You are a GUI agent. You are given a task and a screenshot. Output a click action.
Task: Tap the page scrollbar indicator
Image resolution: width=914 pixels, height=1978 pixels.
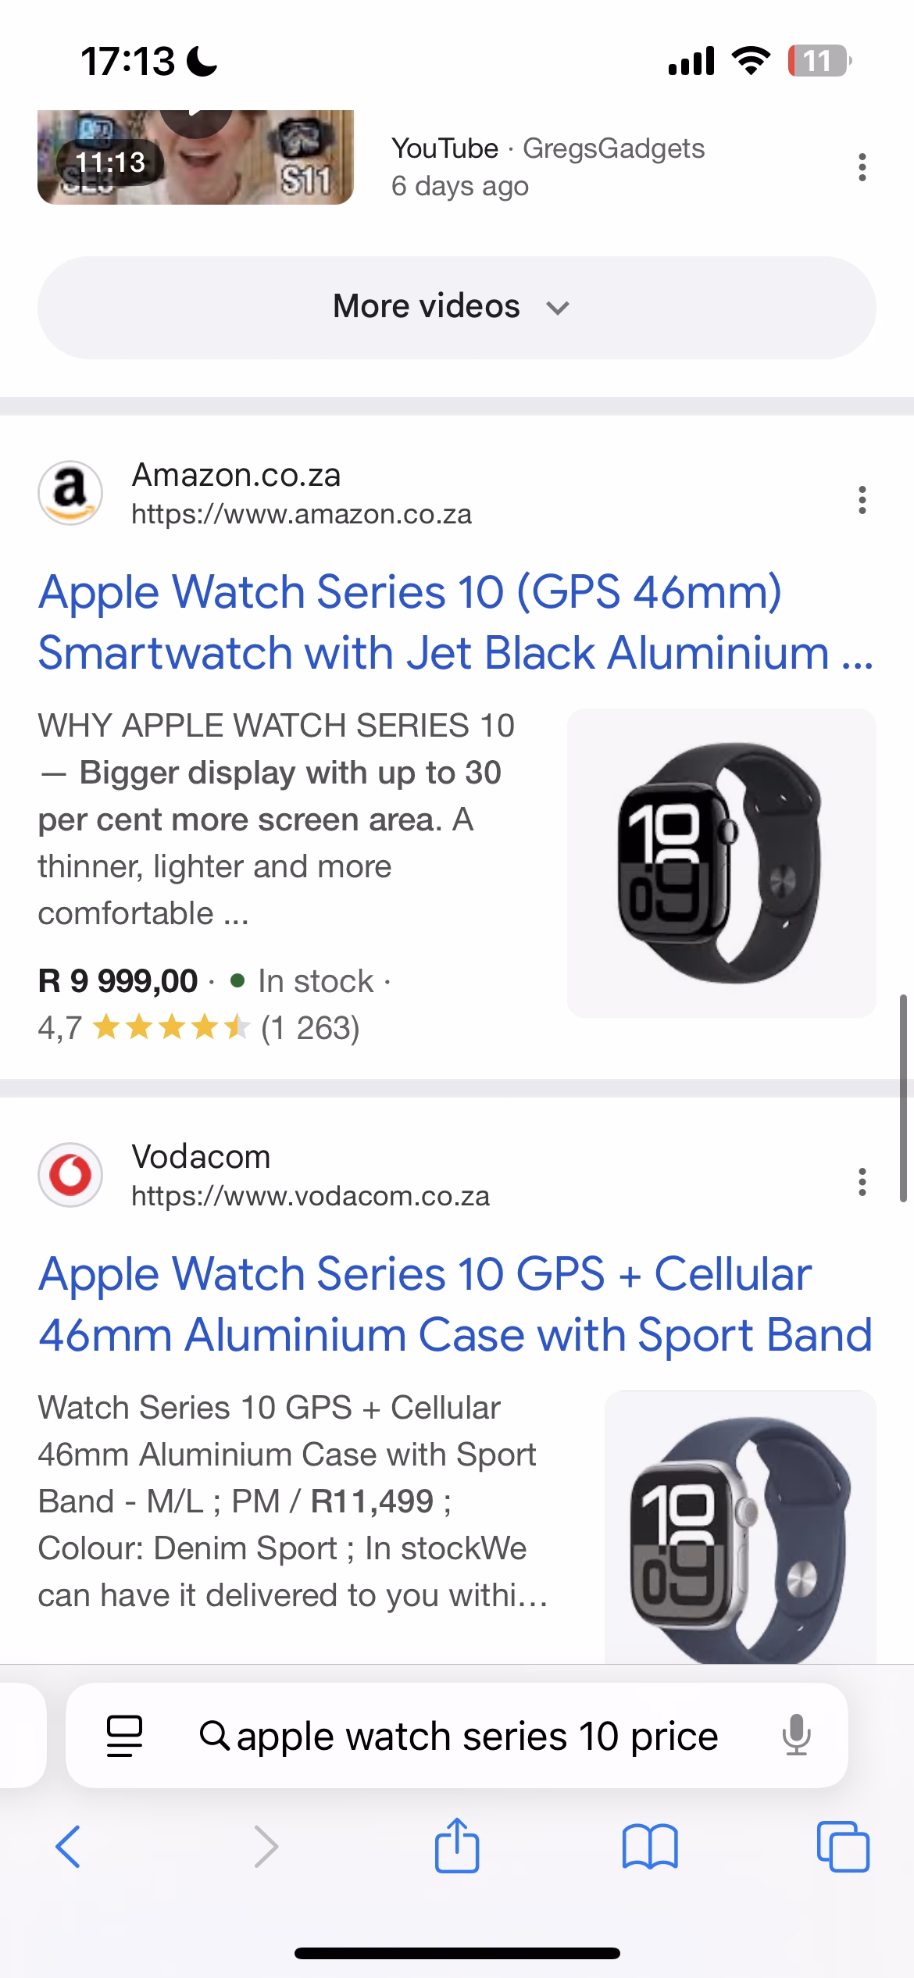pos(903,1097)
